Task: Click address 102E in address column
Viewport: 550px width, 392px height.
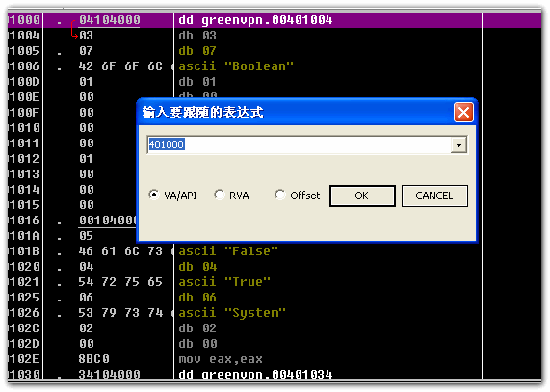Action: 24,359
